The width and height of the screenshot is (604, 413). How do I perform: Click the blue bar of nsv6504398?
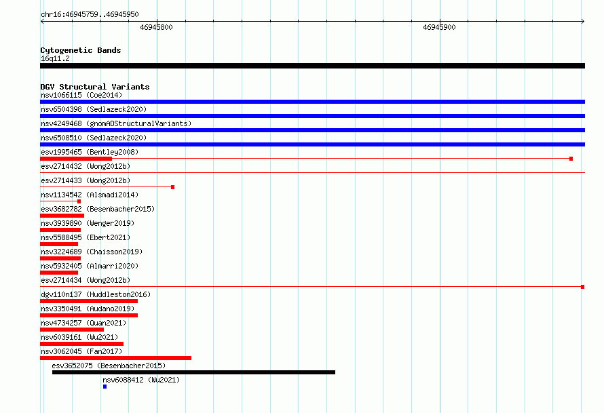tap(312, 116)
